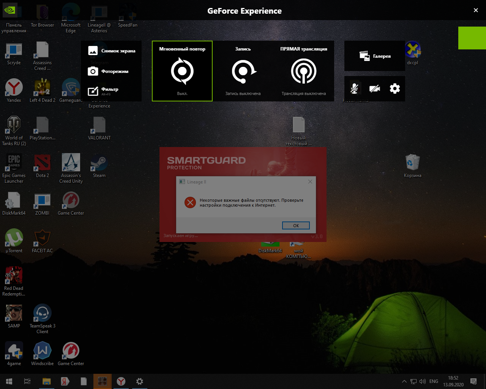
Task: Launch Photo mode (Фоторежим)
Action: (108, 71)
